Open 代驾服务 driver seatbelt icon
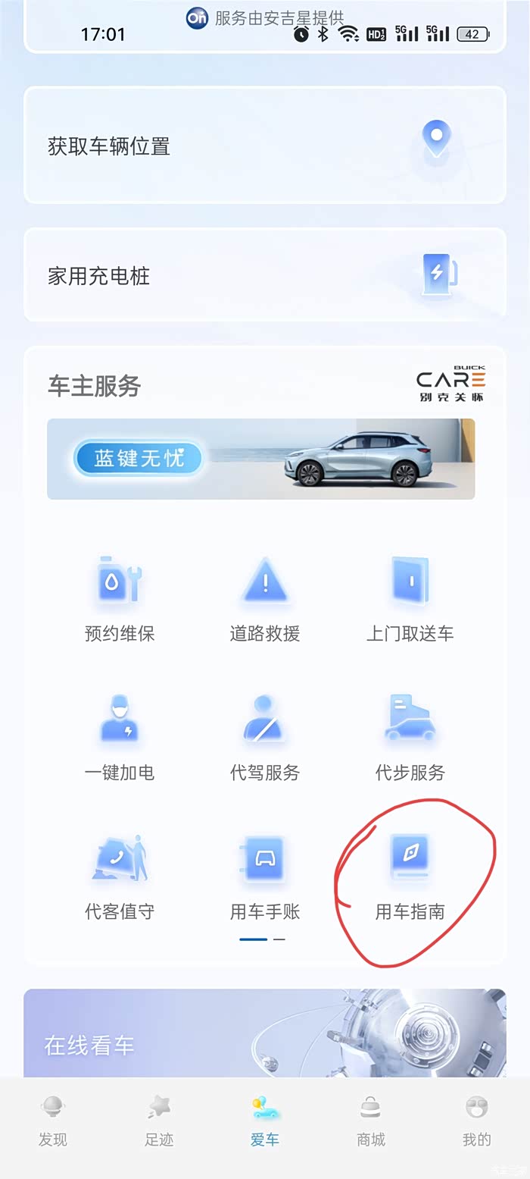 pos(265,720)
